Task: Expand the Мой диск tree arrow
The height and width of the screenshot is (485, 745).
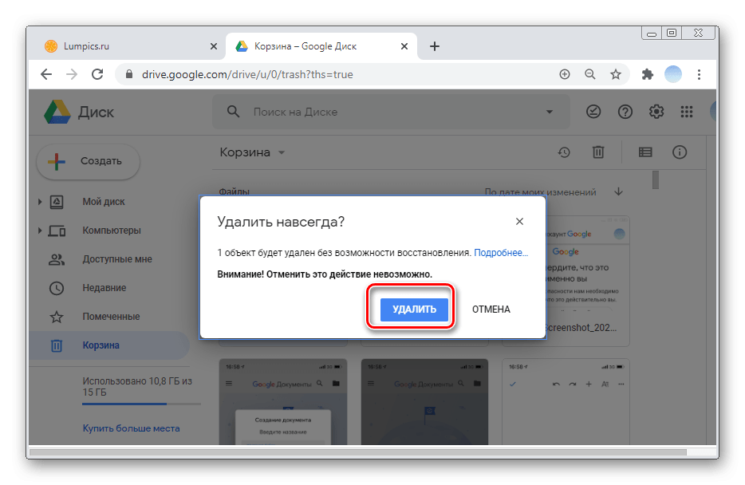Action: (40, 202)
